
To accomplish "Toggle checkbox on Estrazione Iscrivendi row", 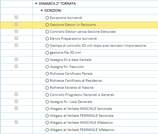I will pyautogui.click(x=16, y=17).
